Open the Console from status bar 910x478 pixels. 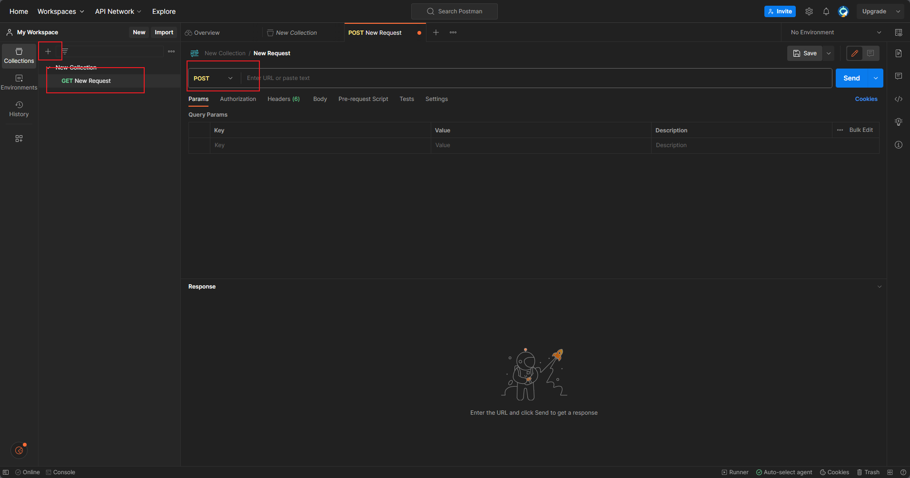(x=60, y=472)
